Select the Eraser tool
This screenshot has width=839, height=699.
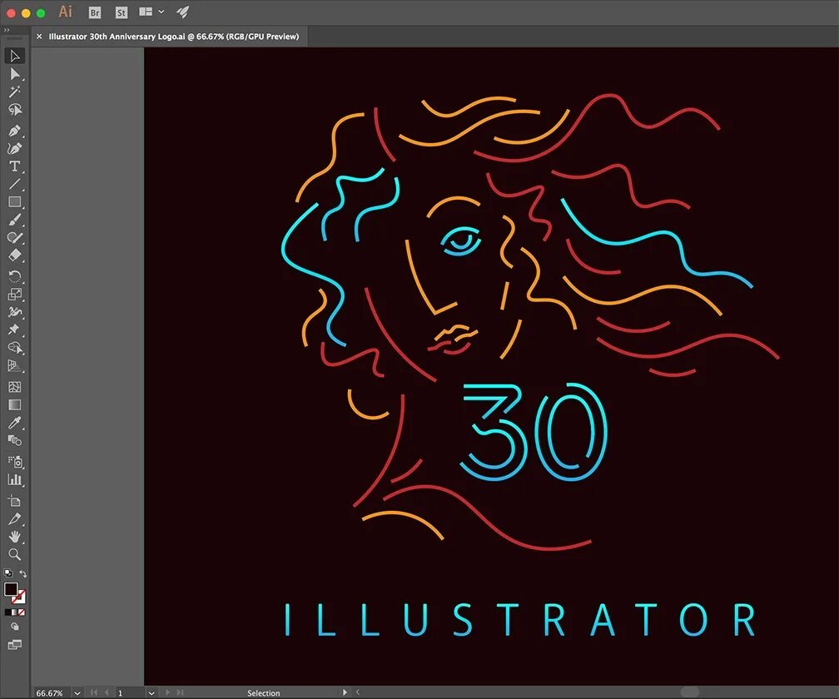tap(15, 255)
